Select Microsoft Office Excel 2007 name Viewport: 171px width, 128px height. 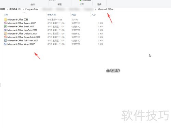(x=21, y=27)
